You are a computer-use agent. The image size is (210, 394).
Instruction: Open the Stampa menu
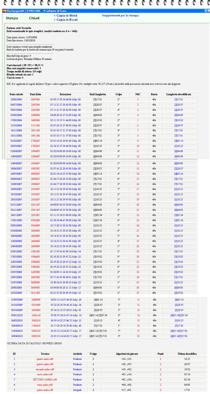click(x=12, y=18)
